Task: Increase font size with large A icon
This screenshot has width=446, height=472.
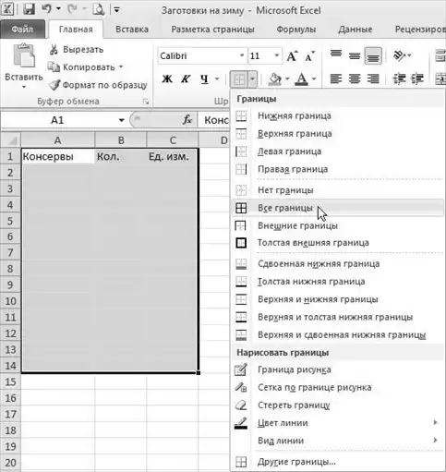Action: point(292,56)
